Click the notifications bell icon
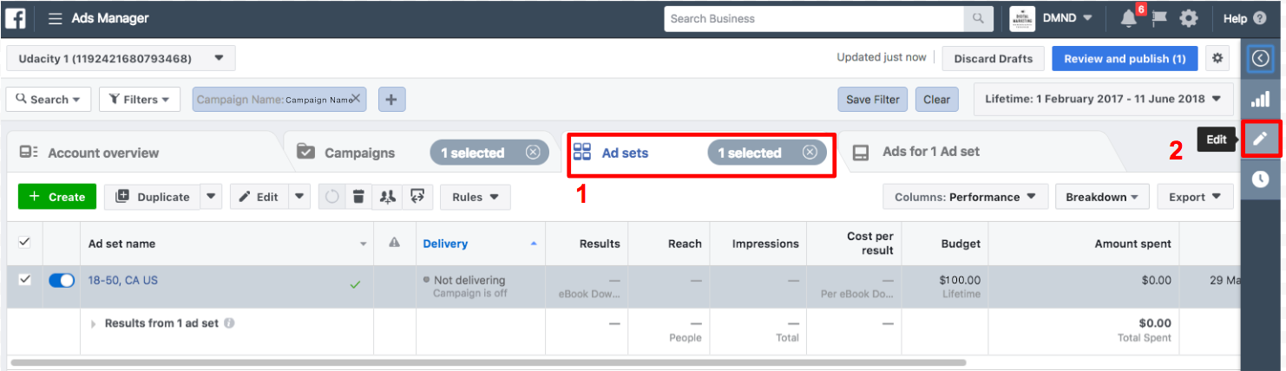The height and width of the screenshot is (371, 1286). 1128,18
